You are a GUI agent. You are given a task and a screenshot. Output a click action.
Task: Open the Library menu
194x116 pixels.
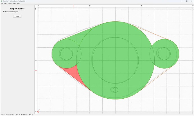point(10,4)
